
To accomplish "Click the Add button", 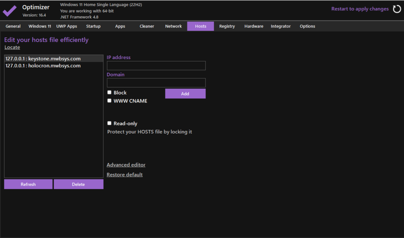I will tap(185, 94).
